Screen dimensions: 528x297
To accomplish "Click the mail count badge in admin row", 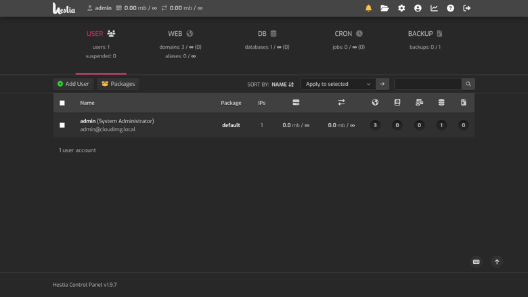I will pyautogui.click(x=419, y=125).
